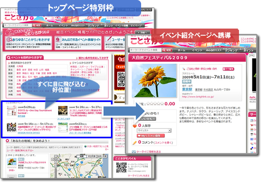Open ホーム in the top page navigation
Image resolution: width=261 pixels, height=182 pixels.
click(x=50, y=25)
